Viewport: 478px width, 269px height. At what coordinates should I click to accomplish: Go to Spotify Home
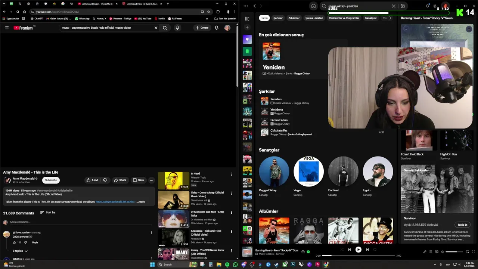(x=313, y=6)
